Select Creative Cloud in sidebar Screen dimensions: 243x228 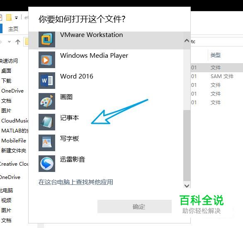pos(14,164)
